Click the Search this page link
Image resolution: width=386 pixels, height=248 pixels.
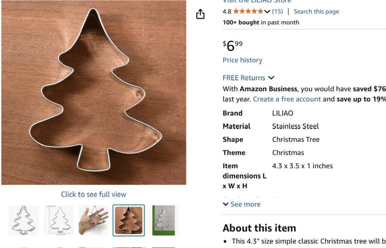click(x=316, y=11)
